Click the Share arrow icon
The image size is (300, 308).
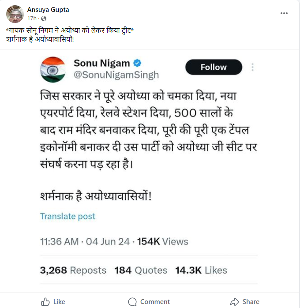coord(235,302)
